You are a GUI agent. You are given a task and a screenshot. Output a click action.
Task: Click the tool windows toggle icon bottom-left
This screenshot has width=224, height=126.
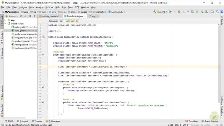coord(2,125)
